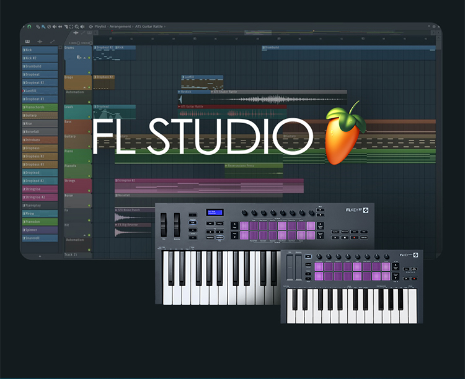Open Stringrise #2 clip menu icon
This screenshot has height=379, width=465.
tap(117, 180)
